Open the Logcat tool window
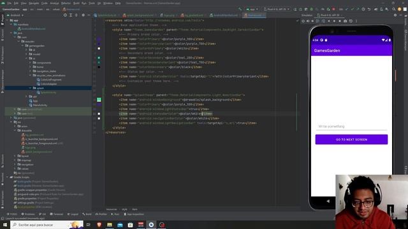Screen dimensions: 408x229 (x=73, y=214)
